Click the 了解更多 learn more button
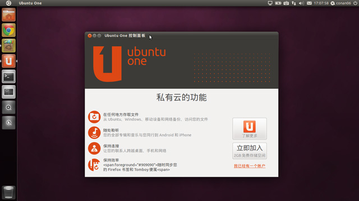 (x=250, y=128)
